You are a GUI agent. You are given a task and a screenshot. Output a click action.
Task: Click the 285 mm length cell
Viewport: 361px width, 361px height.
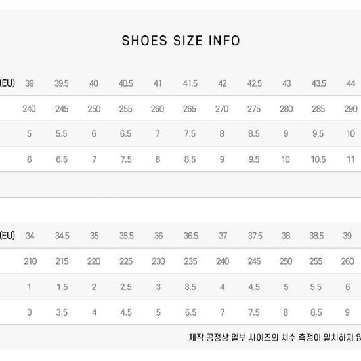(318, 109)
